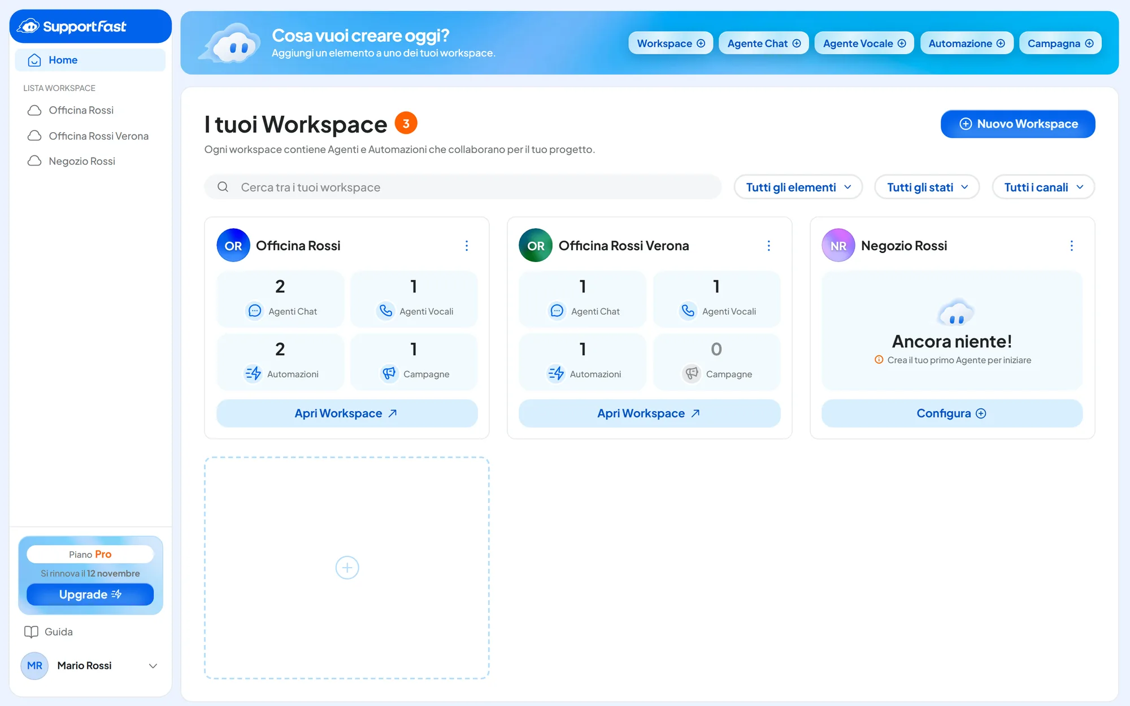
Task: Expand the Mario Rossi account menu chevron
Action: (153, 666)
